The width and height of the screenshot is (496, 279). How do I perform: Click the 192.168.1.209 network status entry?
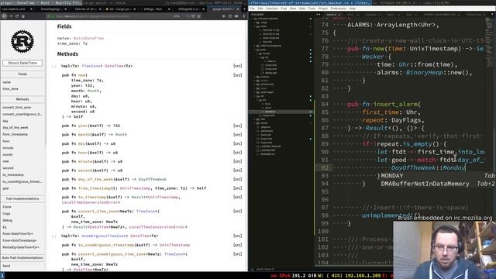pyautogui.click(x=363, y=276)
